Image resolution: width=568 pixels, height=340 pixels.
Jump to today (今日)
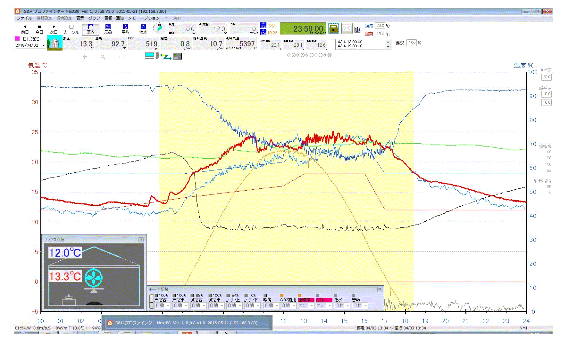39,29
